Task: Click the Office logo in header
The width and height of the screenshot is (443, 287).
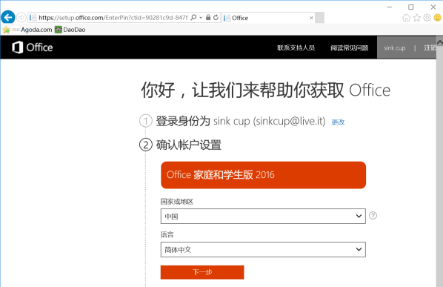Action: coord(32,47)
